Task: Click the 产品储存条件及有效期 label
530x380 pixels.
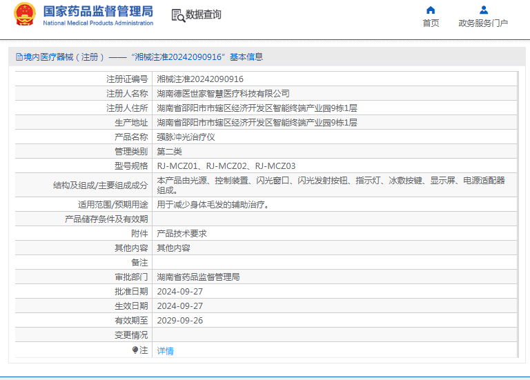Action: (106, 219)
